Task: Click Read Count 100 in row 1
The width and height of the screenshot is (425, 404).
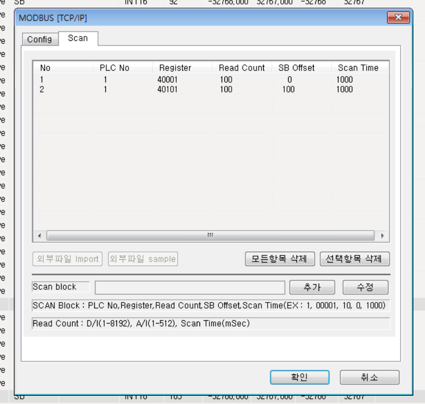Action: [226, 80]
